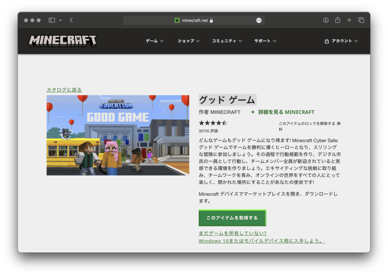
Task: Follow the カタログに戻る link
Action: point(64,90)
